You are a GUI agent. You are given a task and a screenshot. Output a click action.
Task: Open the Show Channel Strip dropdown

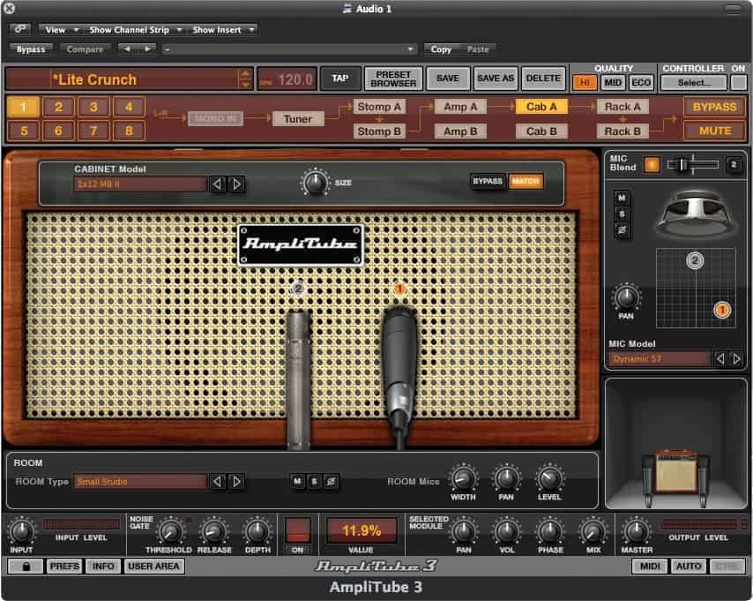tap(134, 29)
